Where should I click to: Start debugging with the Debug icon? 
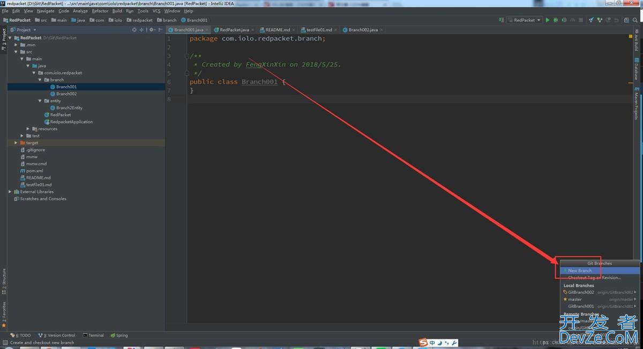[556, 20]
